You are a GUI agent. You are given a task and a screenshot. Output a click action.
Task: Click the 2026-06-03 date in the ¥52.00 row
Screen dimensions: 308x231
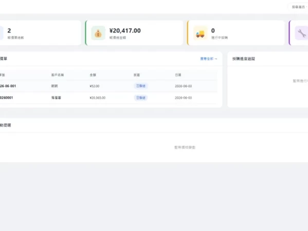click(183, 86)
